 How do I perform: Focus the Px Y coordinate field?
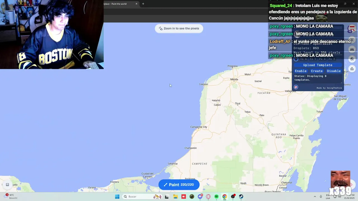332,59
